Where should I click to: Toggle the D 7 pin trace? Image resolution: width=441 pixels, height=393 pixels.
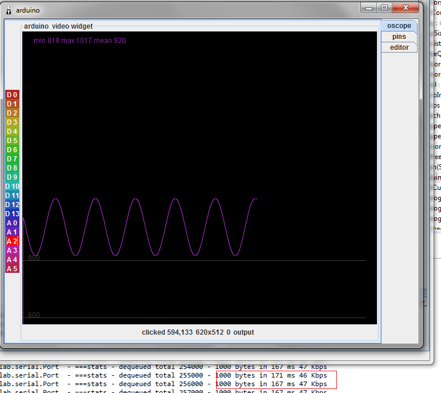(x=12, y=158)
